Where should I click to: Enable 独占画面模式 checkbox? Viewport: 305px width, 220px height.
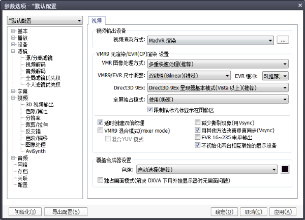[100, 180]
